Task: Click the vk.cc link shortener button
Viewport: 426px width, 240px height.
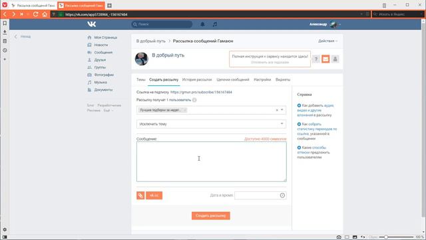Action: [x=154, y=195]
